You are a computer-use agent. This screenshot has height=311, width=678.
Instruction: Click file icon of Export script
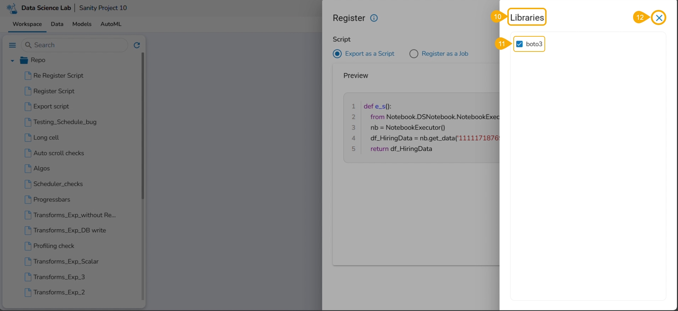pos(28,106)
